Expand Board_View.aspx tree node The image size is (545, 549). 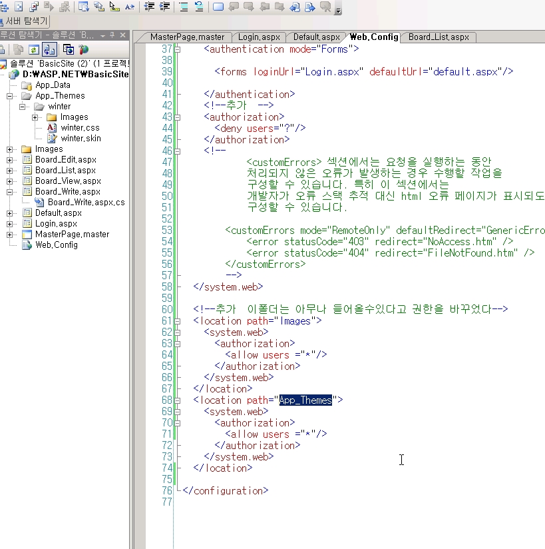click(10, 181)
